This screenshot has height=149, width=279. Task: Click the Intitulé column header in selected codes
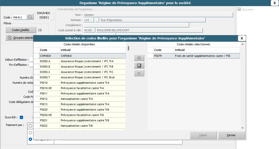tap(207, 50)
